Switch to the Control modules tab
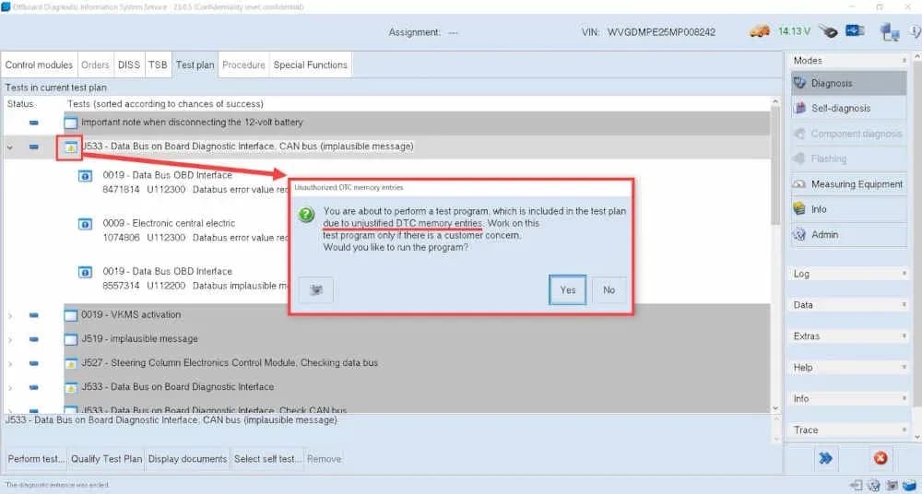 coord(39,65)
